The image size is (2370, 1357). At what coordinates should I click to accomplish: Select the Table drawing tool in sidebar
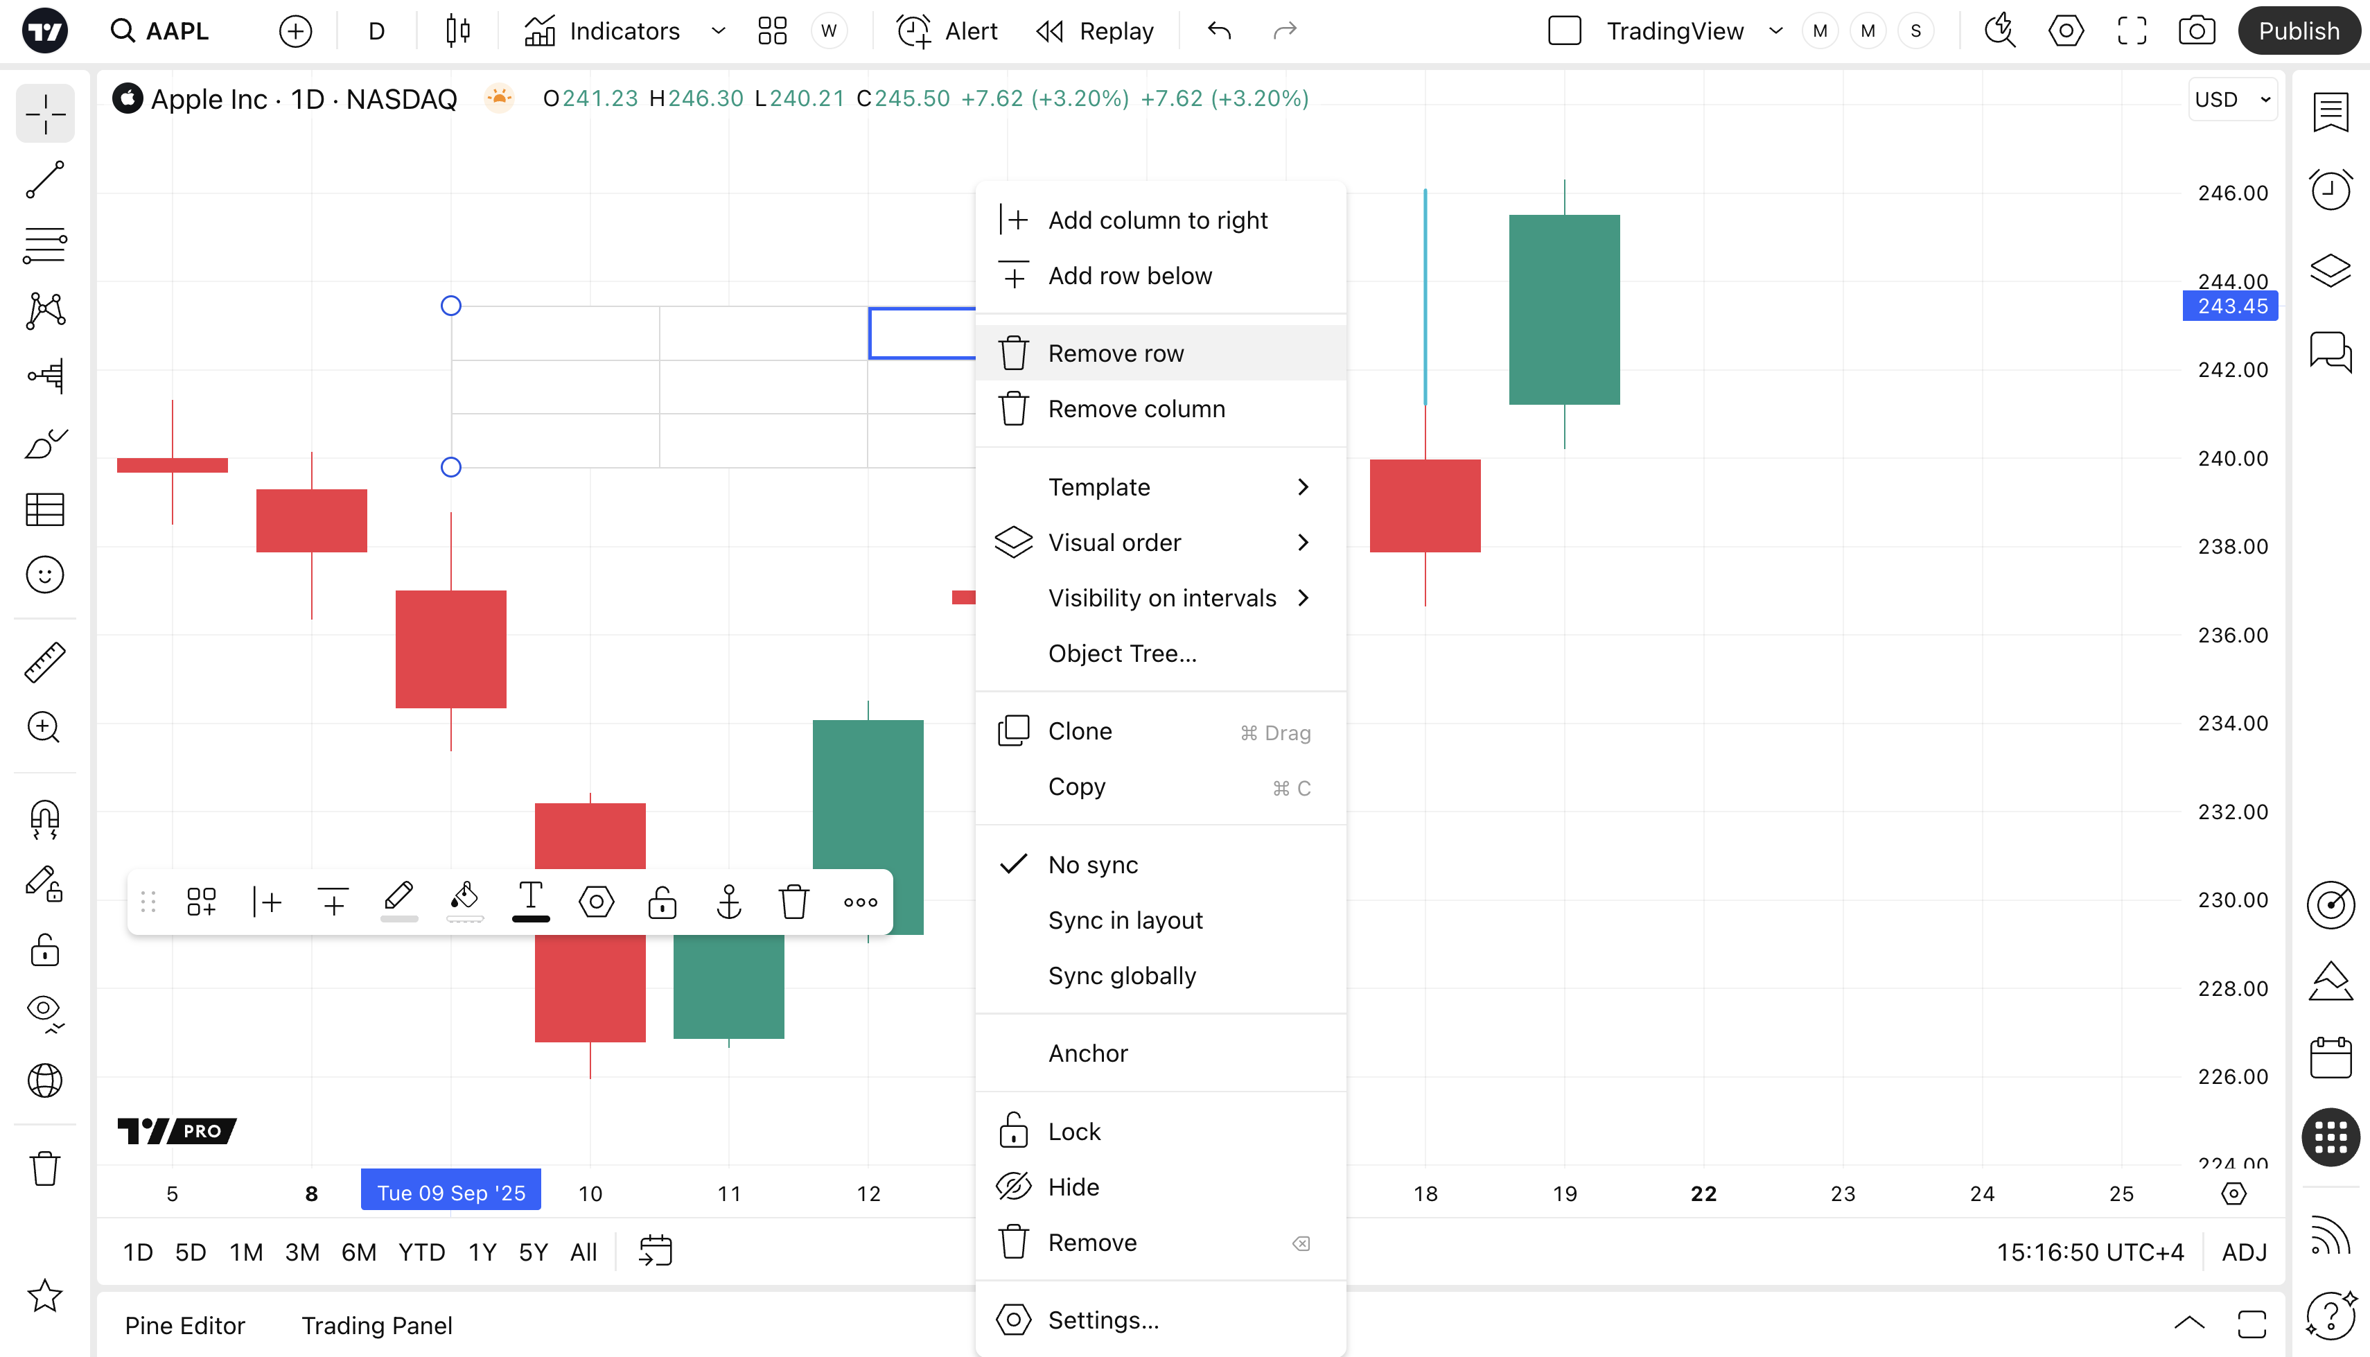pyautogui.click(x=45, y=509)
